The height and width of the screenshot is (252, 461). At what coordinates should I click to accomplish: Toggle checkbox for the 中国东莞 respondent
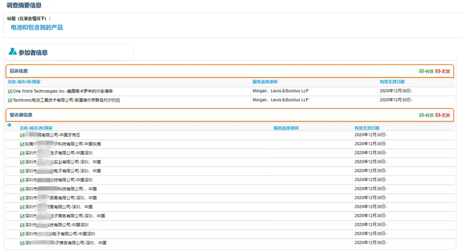click(x=22, y=144)
